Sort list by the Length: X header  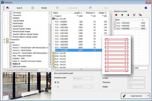click(78, 13)
